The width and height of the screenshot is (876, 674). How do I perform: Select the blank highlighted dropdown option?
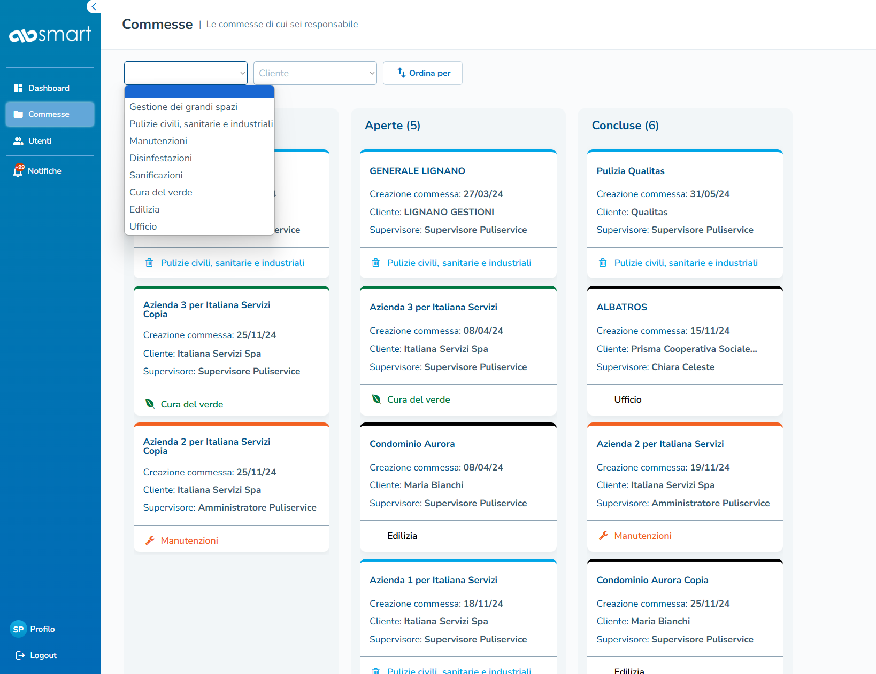[199, 92]
